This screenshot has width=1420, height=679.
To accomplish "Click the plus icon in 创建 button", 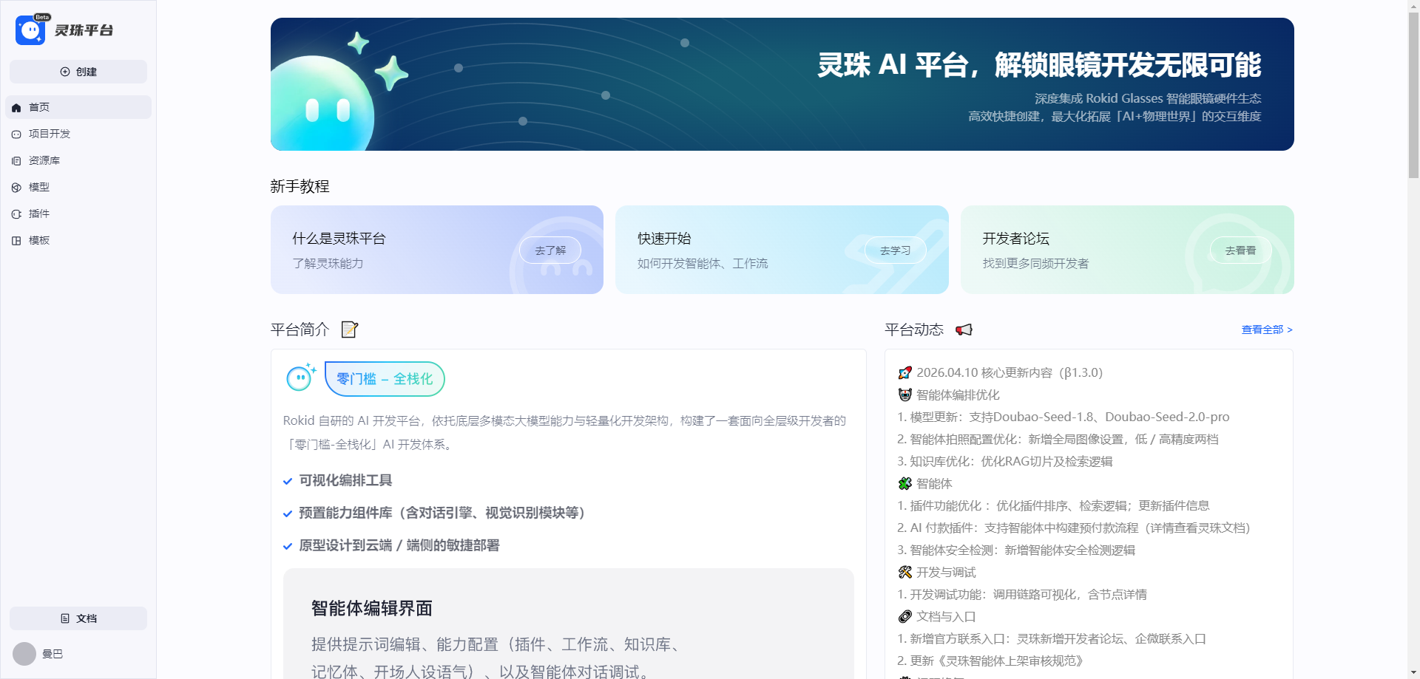I will pos(65,72).
